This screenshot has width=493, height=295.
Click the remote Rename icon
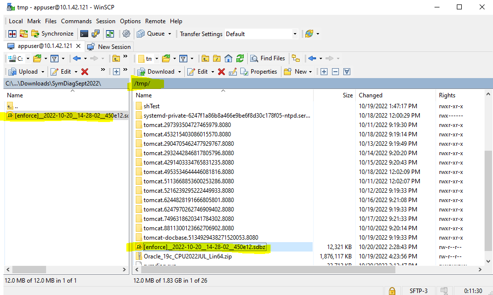(x=233, y=72)
